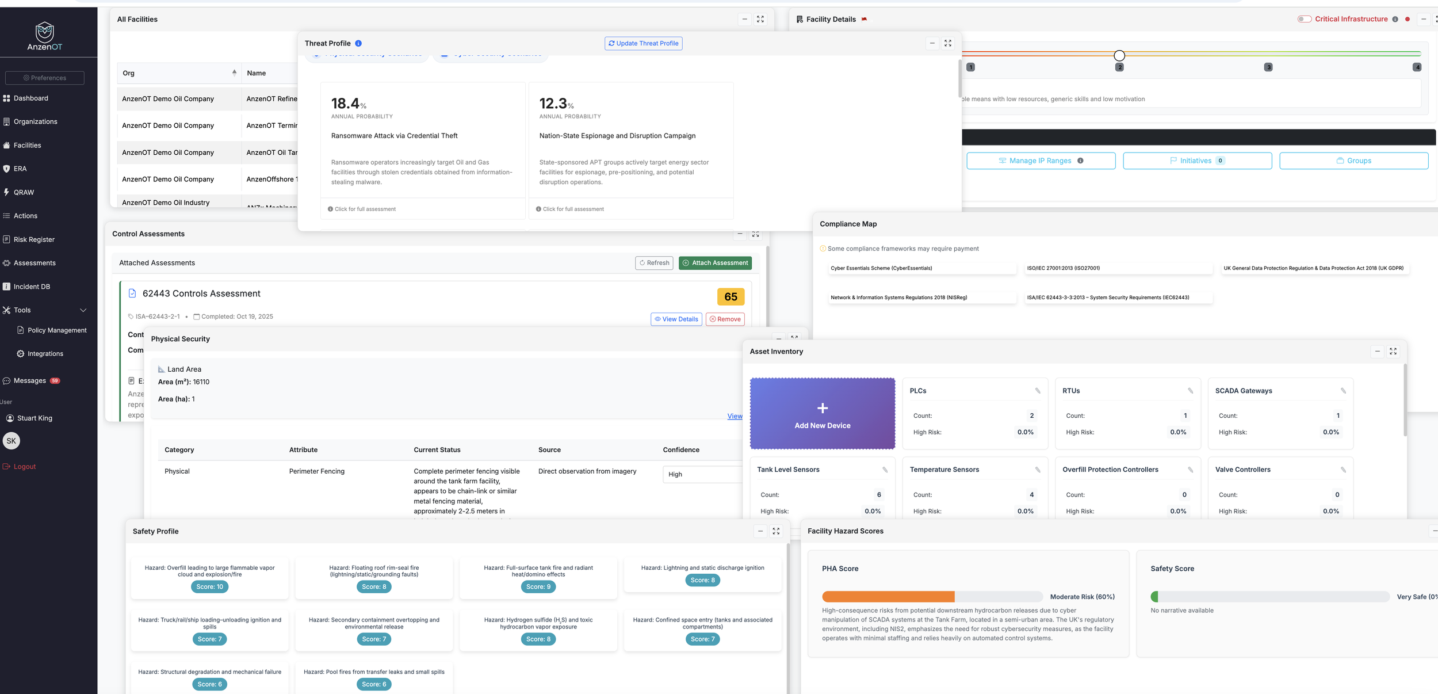
Task: Expand the Tools menu chevron
Action: (x=83, y=310)
